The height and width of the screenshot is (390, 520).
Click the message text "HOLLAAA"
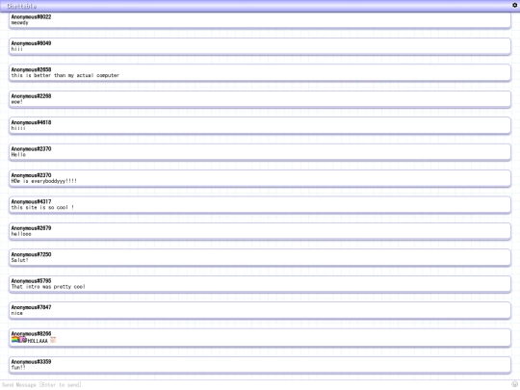coord(38,341)
